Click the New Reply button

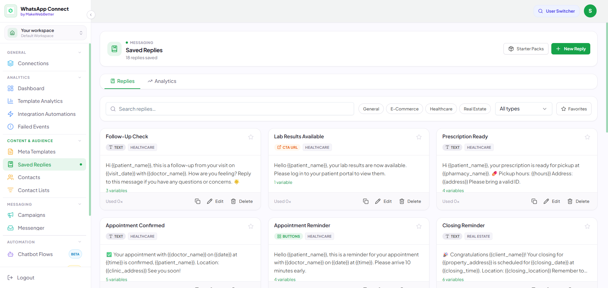click(571, 49)
